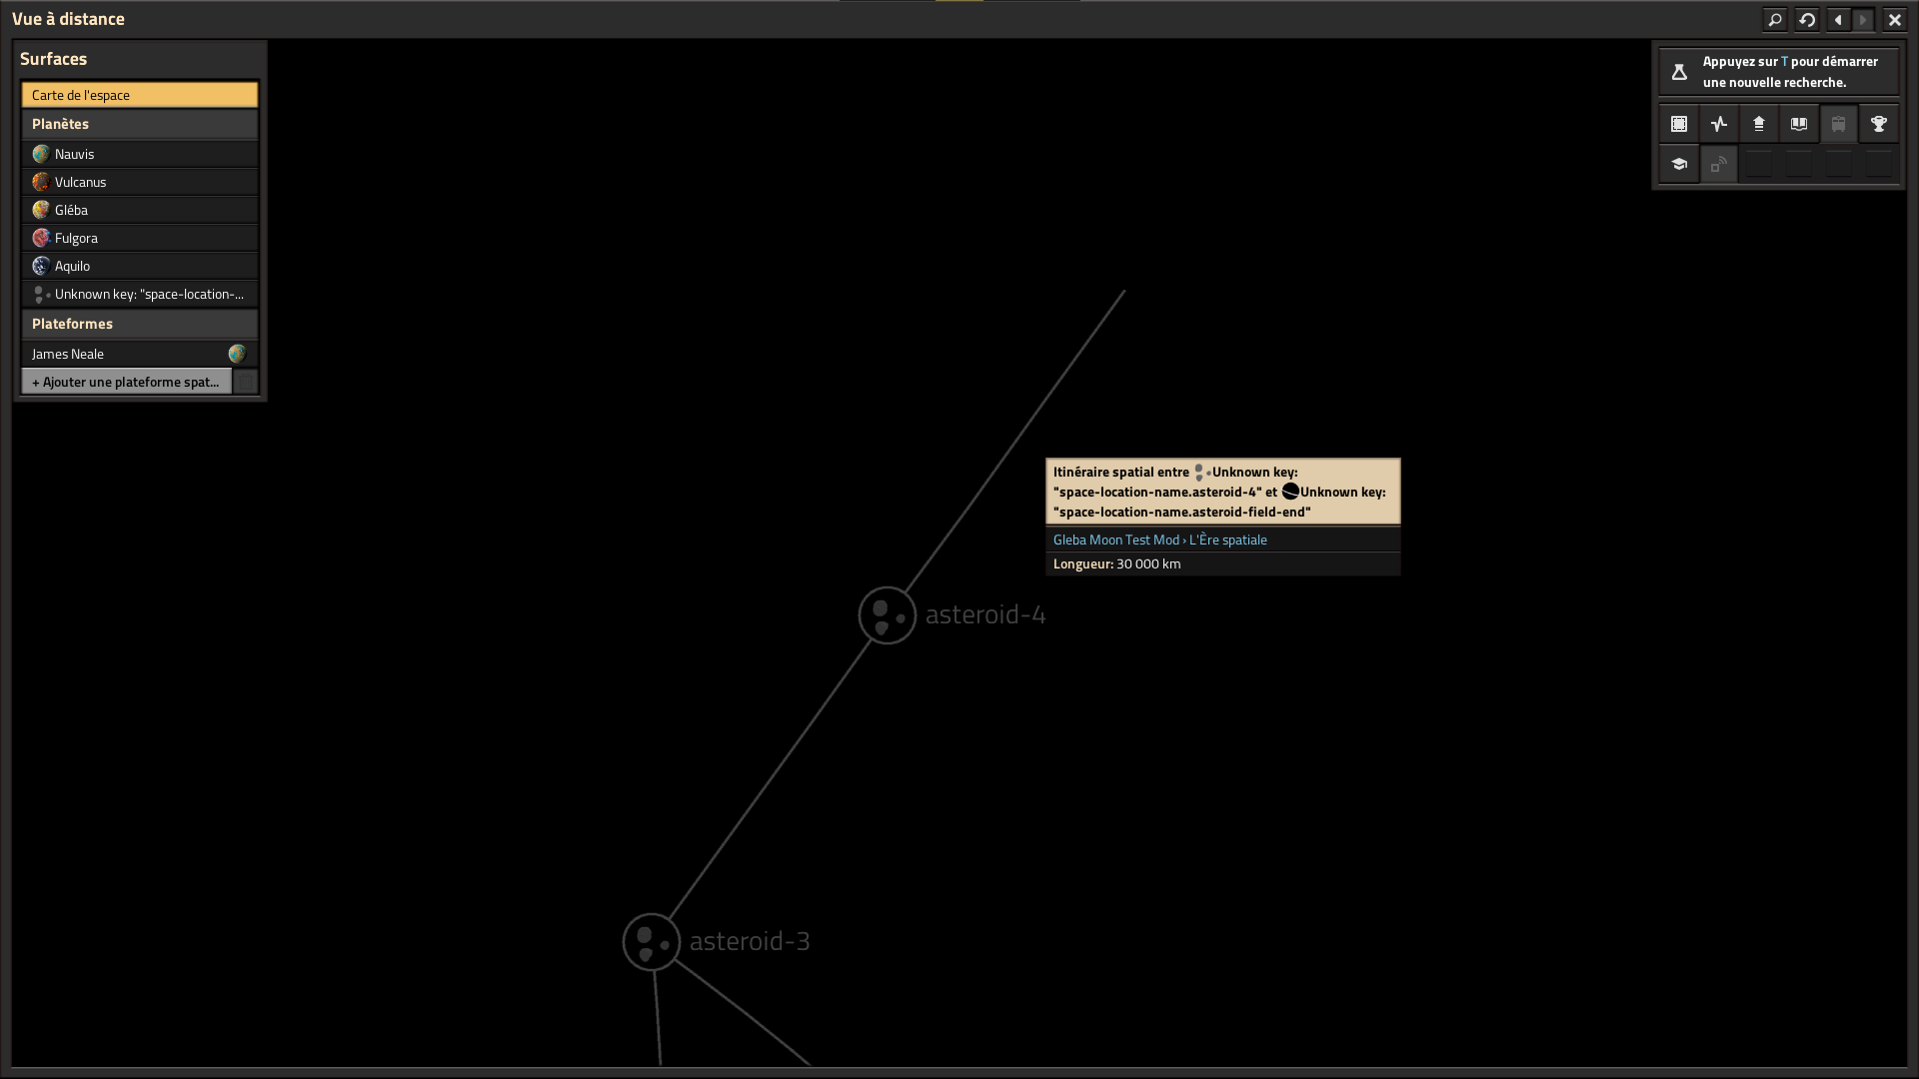Click the Plateformes section header

(140, 324)
